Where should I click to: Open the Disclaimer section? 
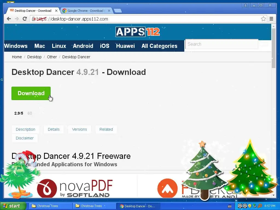click(x=25, y=138)
